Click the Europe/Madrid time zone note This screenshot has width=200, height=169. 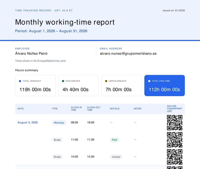click(41, 61)
